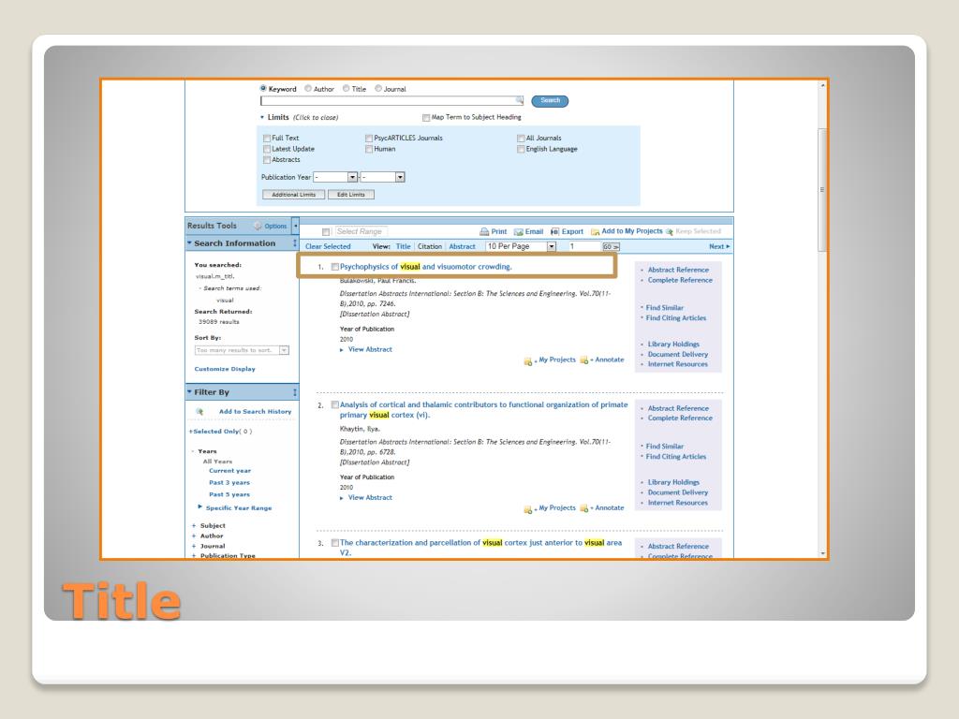Screen dimensions: 959x719
Task: Check the Latest Update limit
Action: 267,149
